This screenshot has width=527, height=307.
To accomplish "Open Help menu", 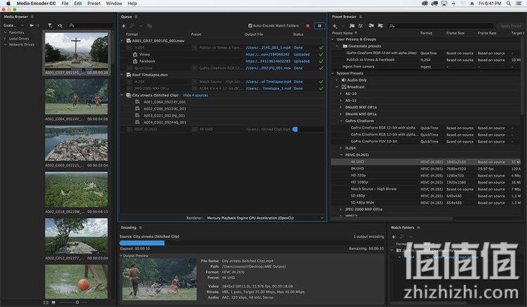I will (132, 4).
